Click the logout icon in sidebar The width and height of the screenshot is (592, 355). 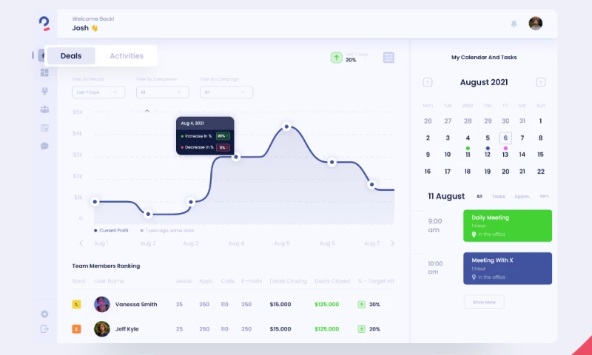click(x=44, y=328)
